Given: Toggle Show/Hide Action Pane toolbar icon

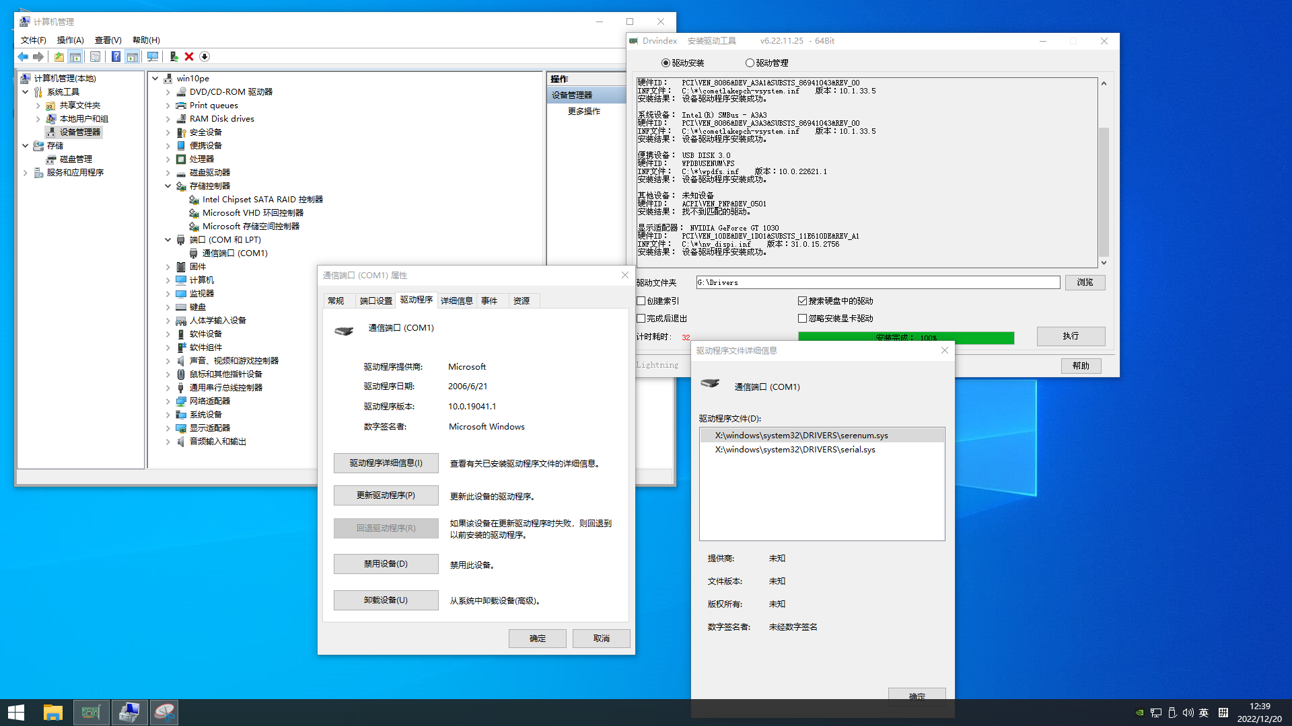Looking at the screenshot, I should click(133, 57).
